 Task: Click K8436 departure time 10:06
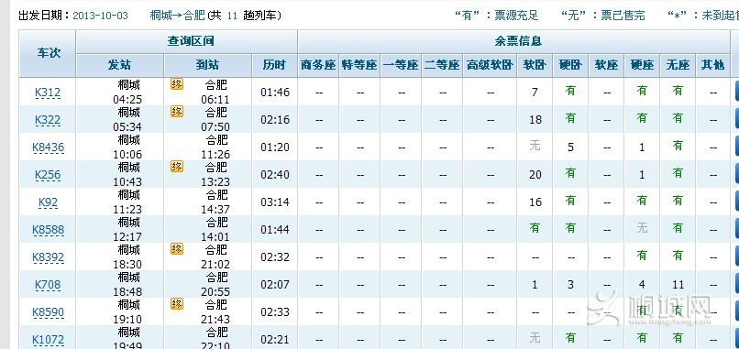point(127,154)
